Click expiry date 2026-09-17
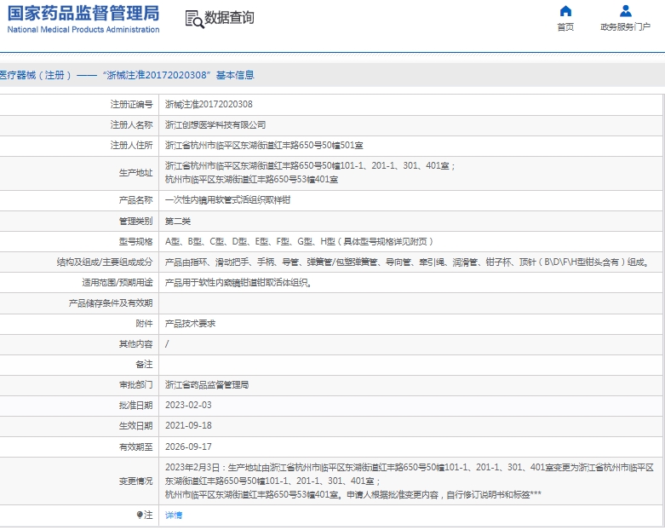The height and width of the screenshot is (530, 665). click(188, 446)
